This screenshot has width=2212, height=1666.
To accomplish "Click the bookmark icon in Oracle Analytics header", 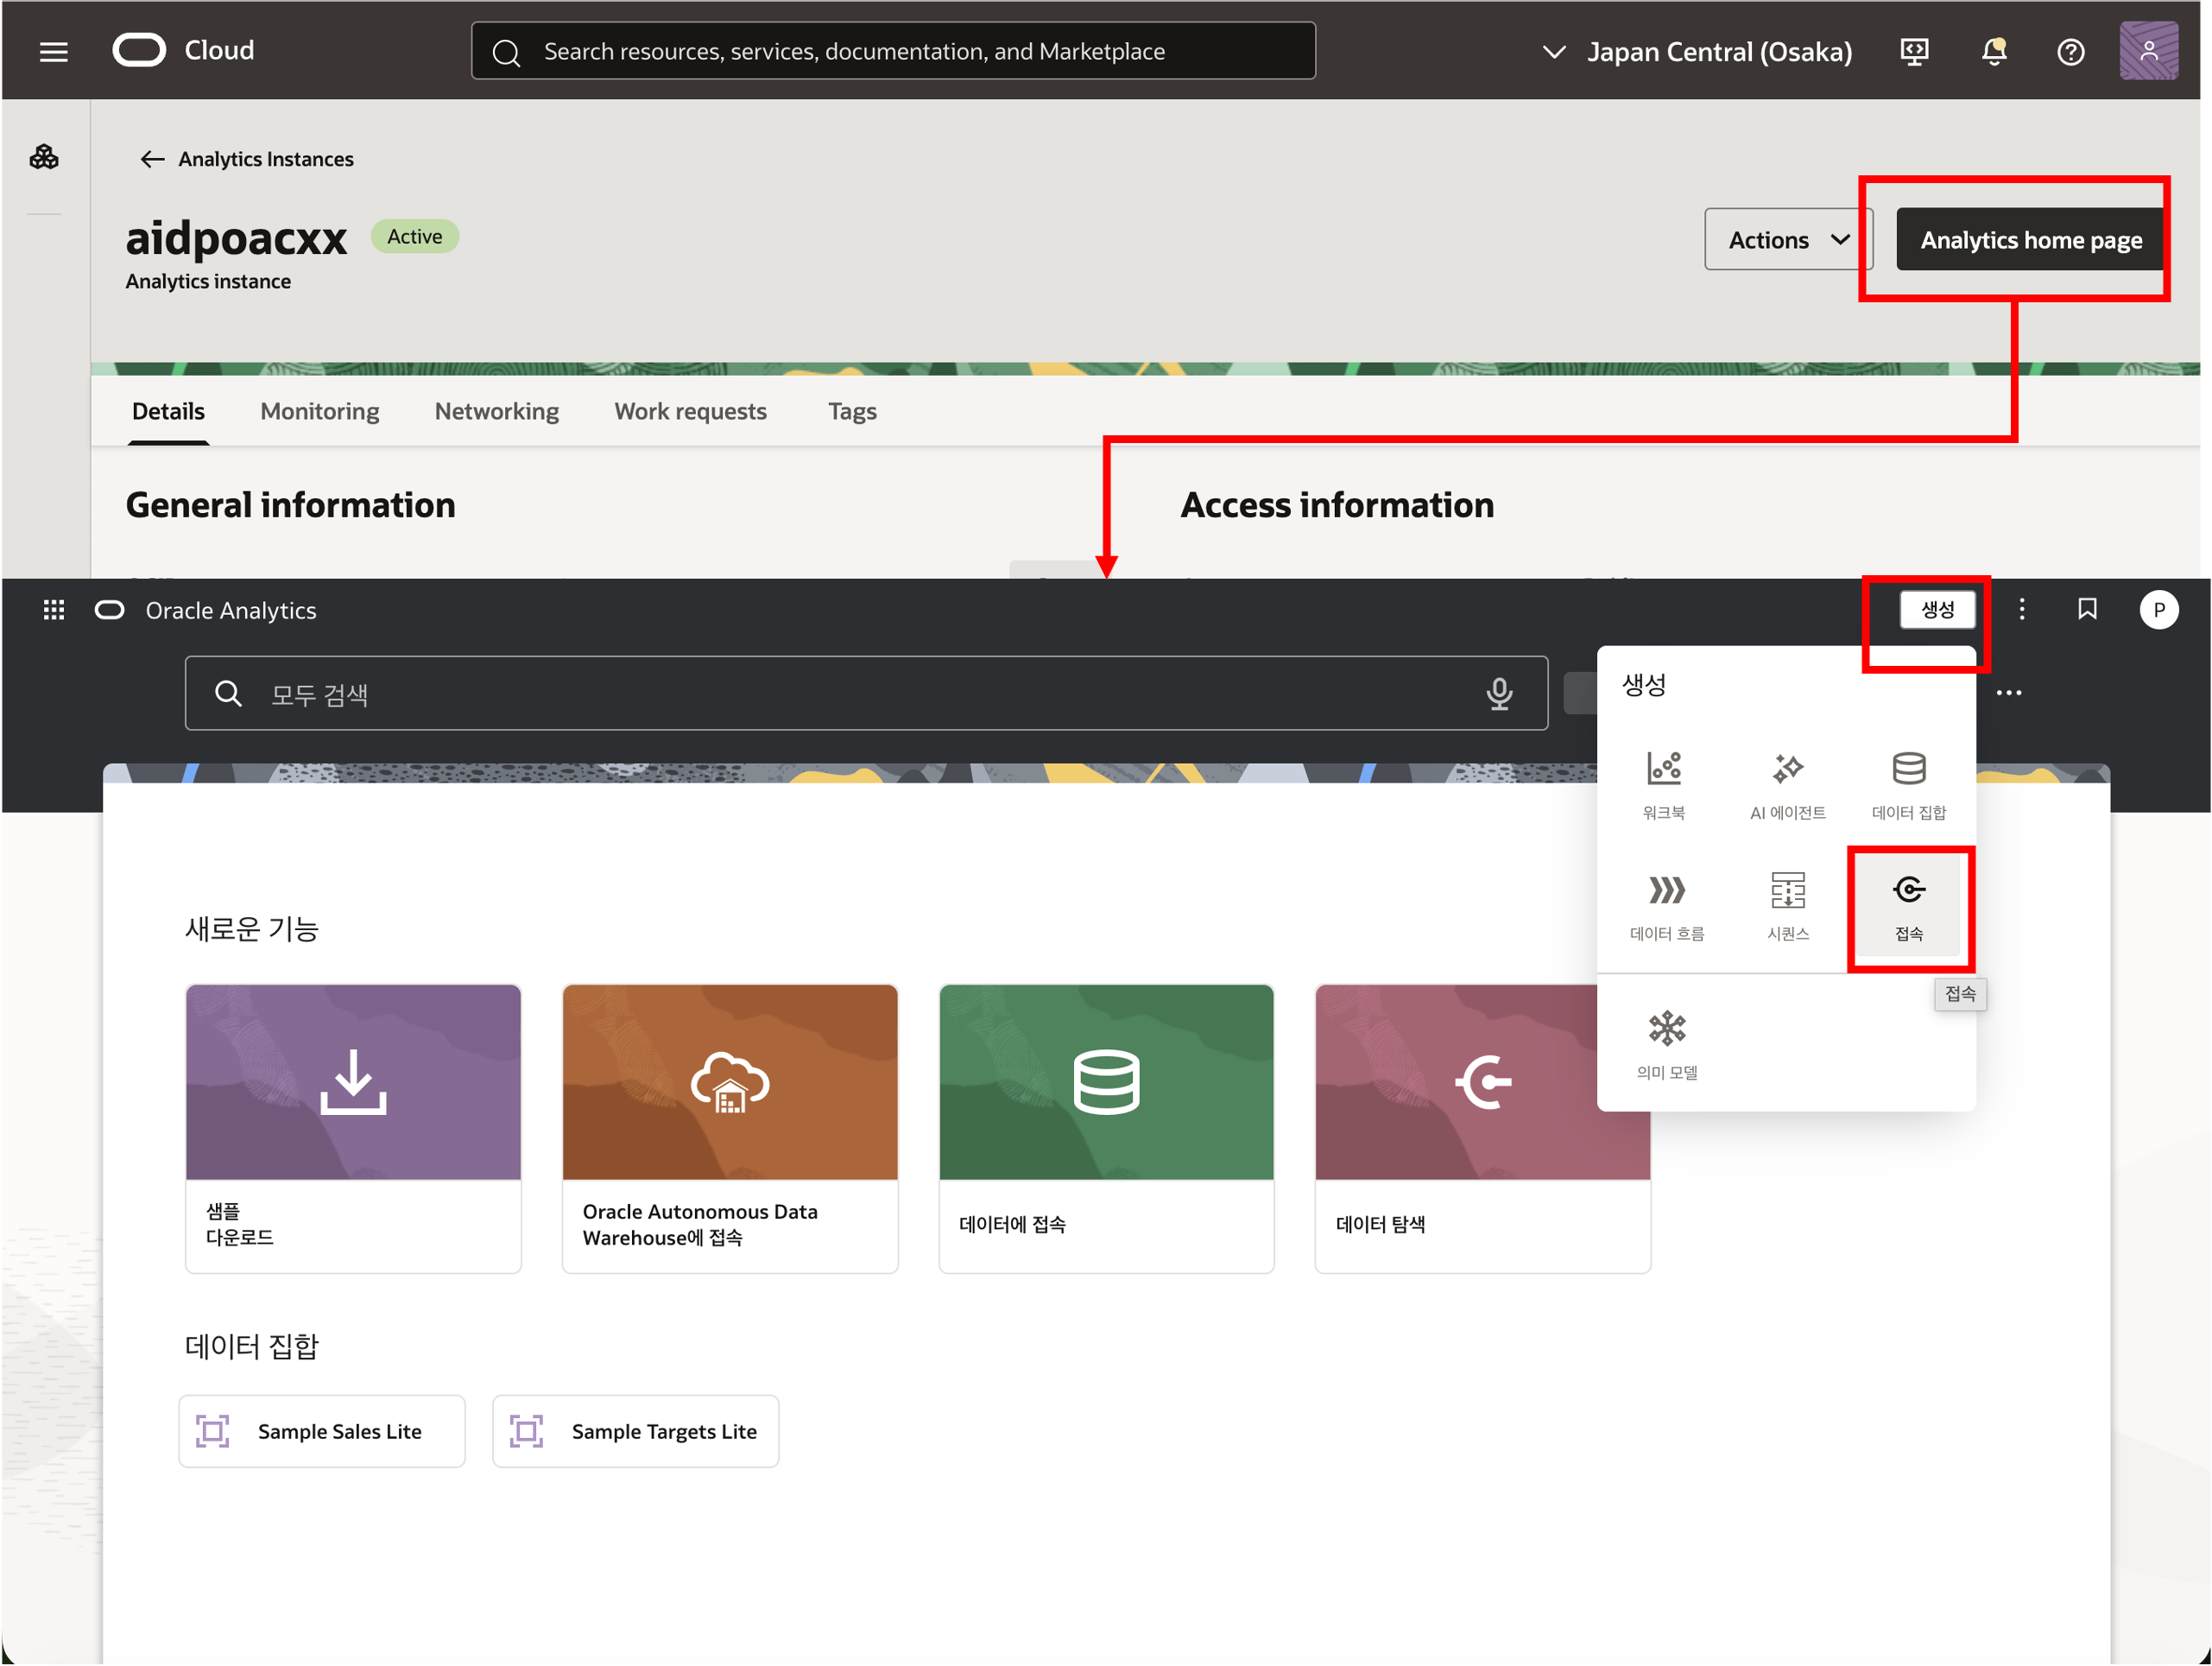I will coord(2087,610).
